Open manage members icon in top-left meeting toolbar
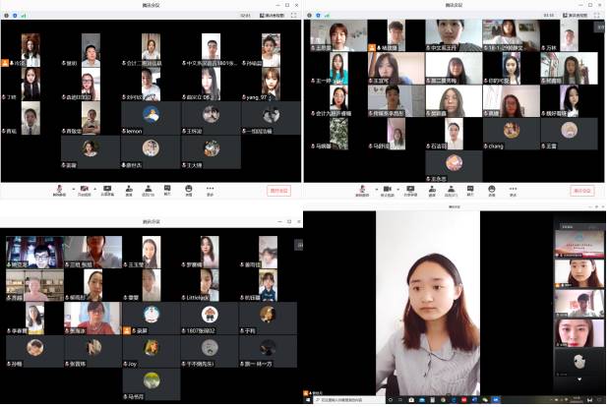The image size is (609, 407). (148, 188)
